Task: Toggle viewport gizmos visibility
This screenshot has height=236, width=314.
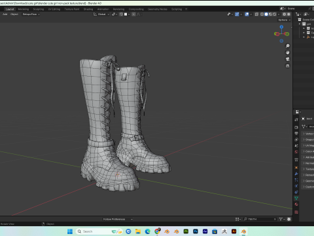Action: tap(237, 14)
